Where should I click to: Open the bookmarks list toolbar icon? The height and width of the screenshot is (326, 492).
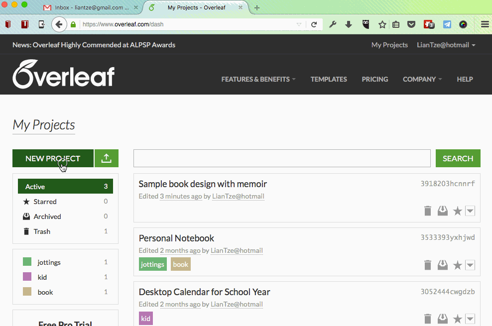click(396, 24)
